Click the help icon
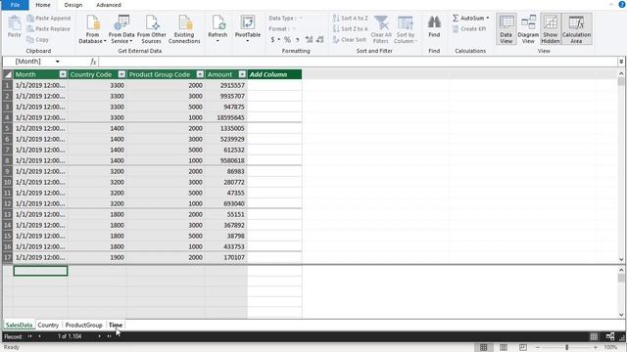Screen dimensions: 627x352 (x=622, y=4)
